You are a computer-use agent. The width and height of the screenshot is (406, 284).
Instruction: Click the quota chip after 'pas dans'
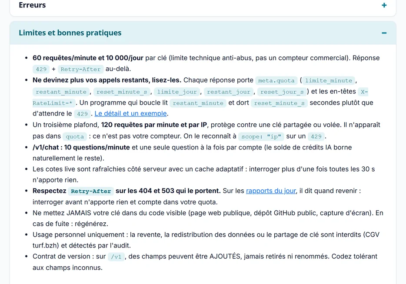[75, 136]
